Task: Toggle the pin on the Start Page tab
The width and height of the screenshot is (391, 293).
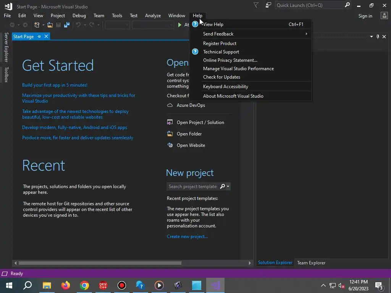Action: coord(39,36)
